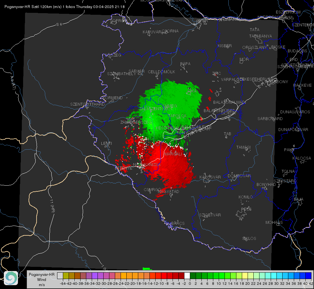Click the Poganyvar-HR Wind m/s legend label
The height and width of the screenshot is (289, 314).
pyautogui.click(x=41, y=279)
